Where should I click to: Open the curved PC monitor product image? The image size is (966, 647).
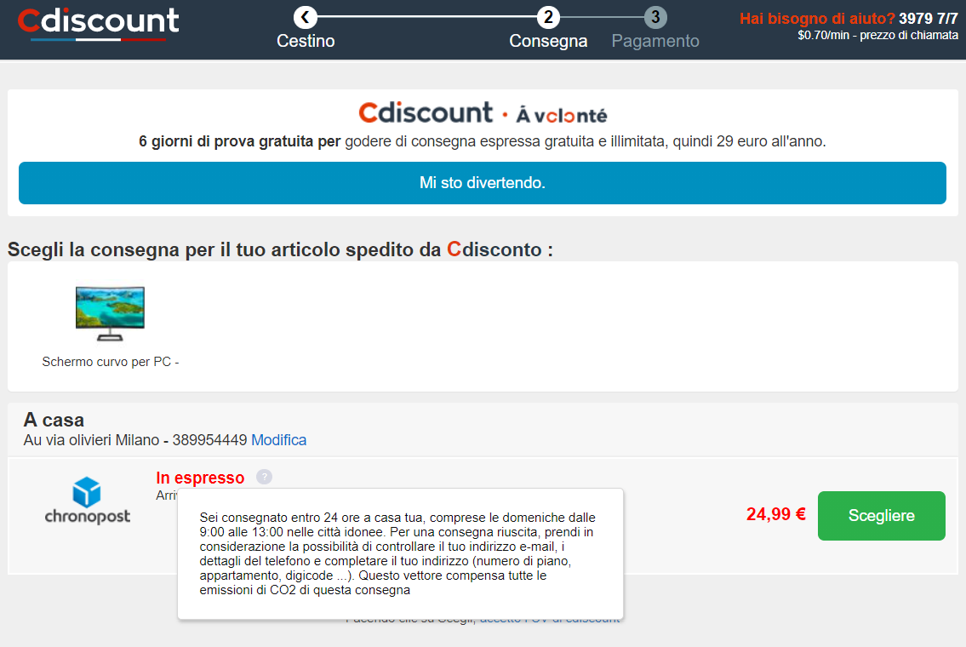pos(111,313)
